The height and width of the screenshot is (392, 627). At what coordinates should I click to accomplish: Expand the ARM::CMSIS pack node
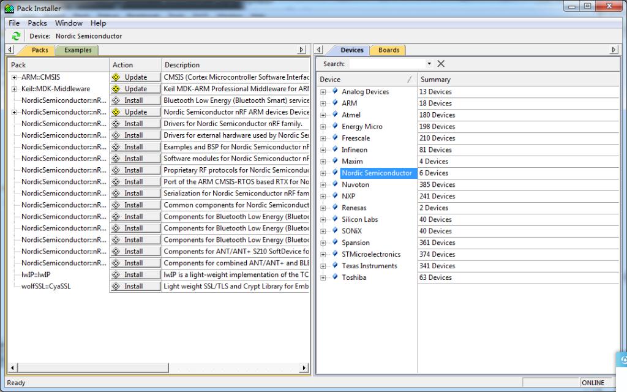point(15,78)
